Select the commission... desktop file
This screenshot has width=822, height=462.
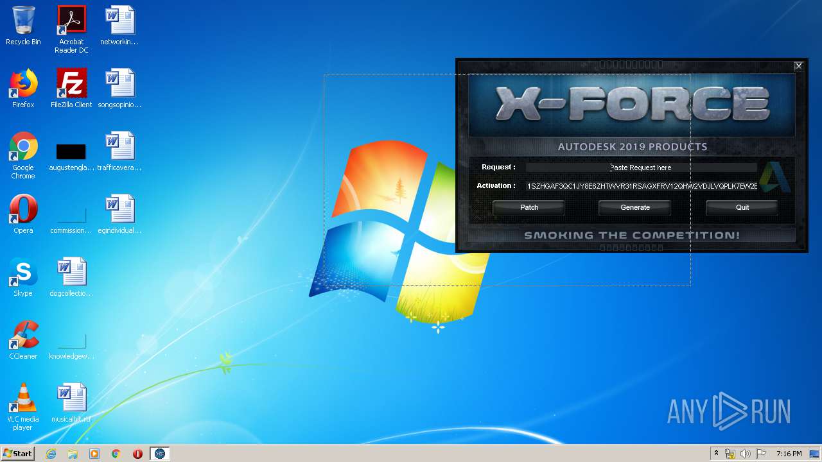tap(71, 218)
